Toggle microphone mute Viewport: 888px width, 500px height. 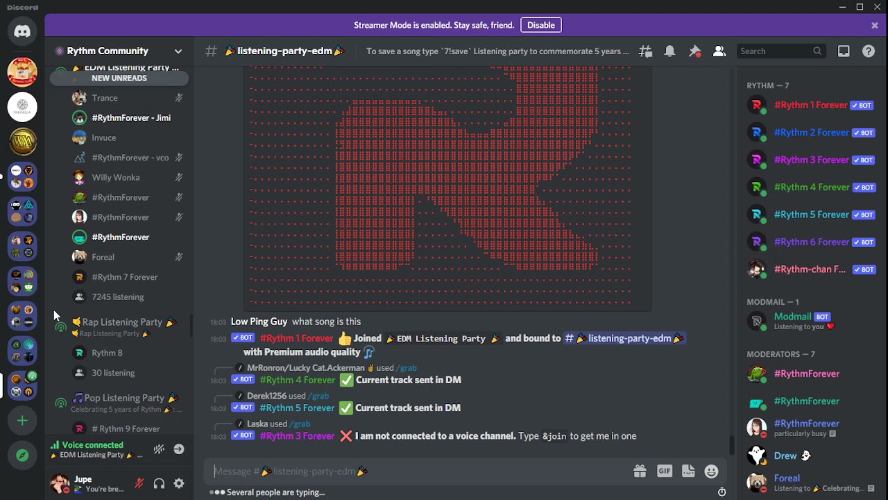coord(139,483)
